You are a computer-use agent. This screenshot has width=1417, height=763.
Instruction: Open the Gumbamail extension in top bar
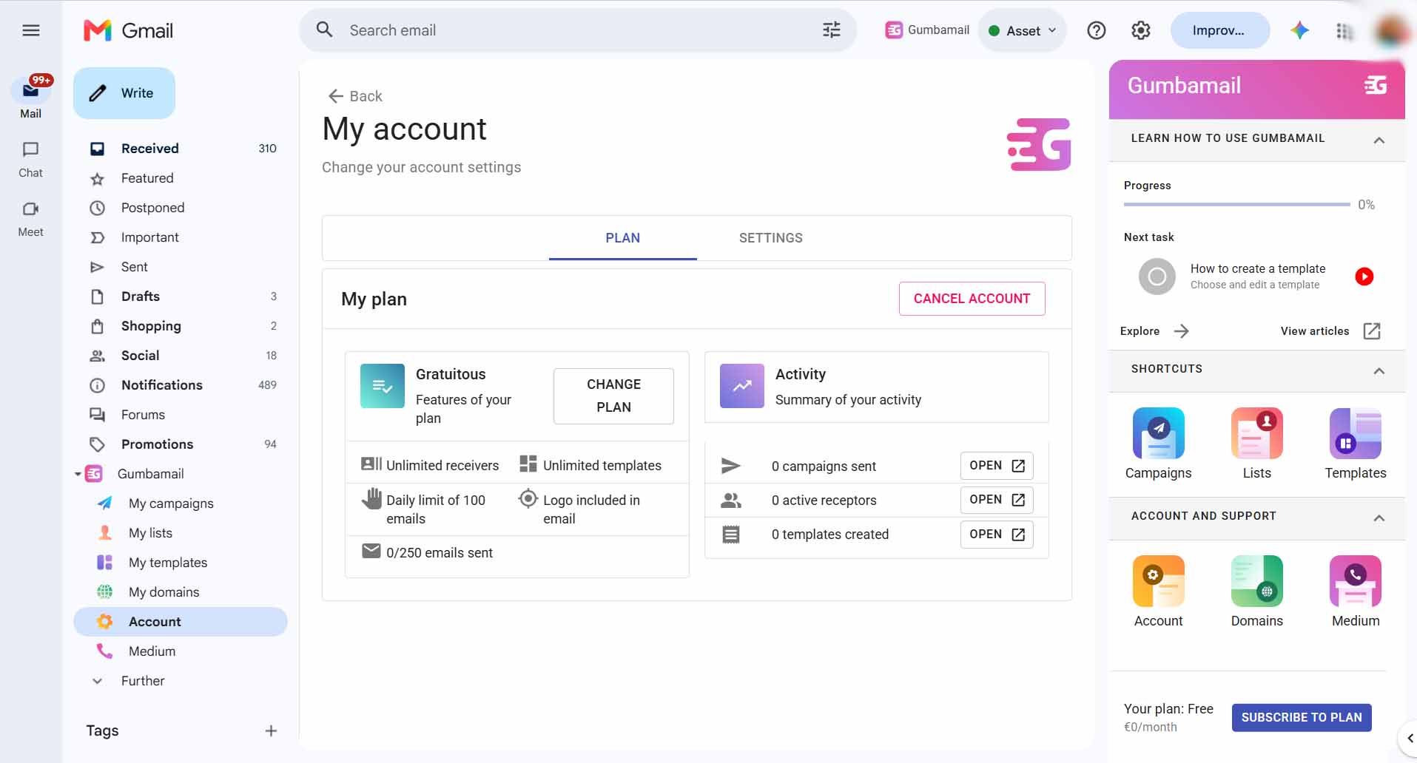click(927, 30)
